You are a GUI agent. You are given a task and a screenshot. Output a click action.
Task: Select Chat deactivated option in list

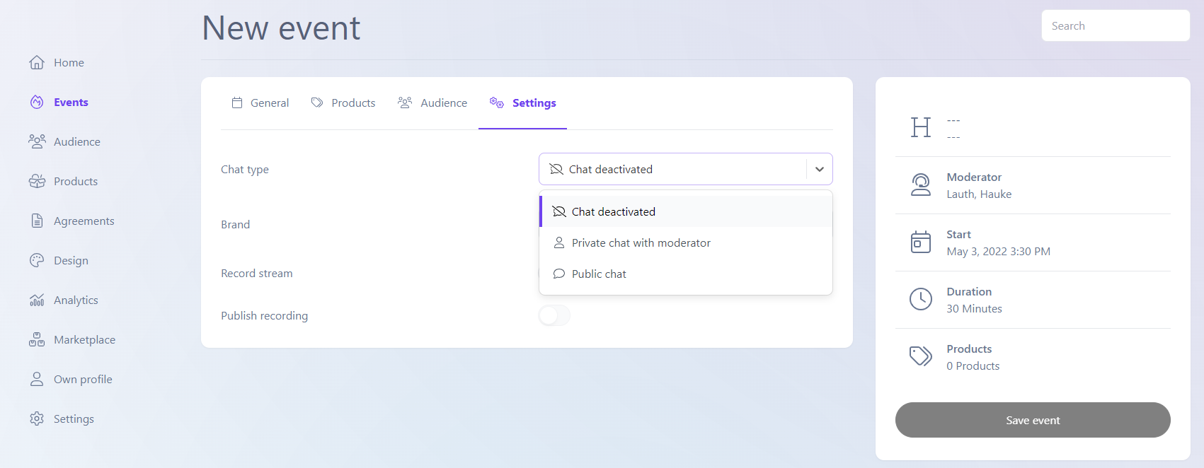pyautogui.click(x=686, y=211)
